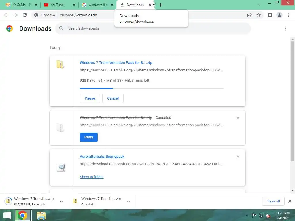Click the downloading zip item in the download shelf
Screen dimensions: 295x221
[30, 201]
